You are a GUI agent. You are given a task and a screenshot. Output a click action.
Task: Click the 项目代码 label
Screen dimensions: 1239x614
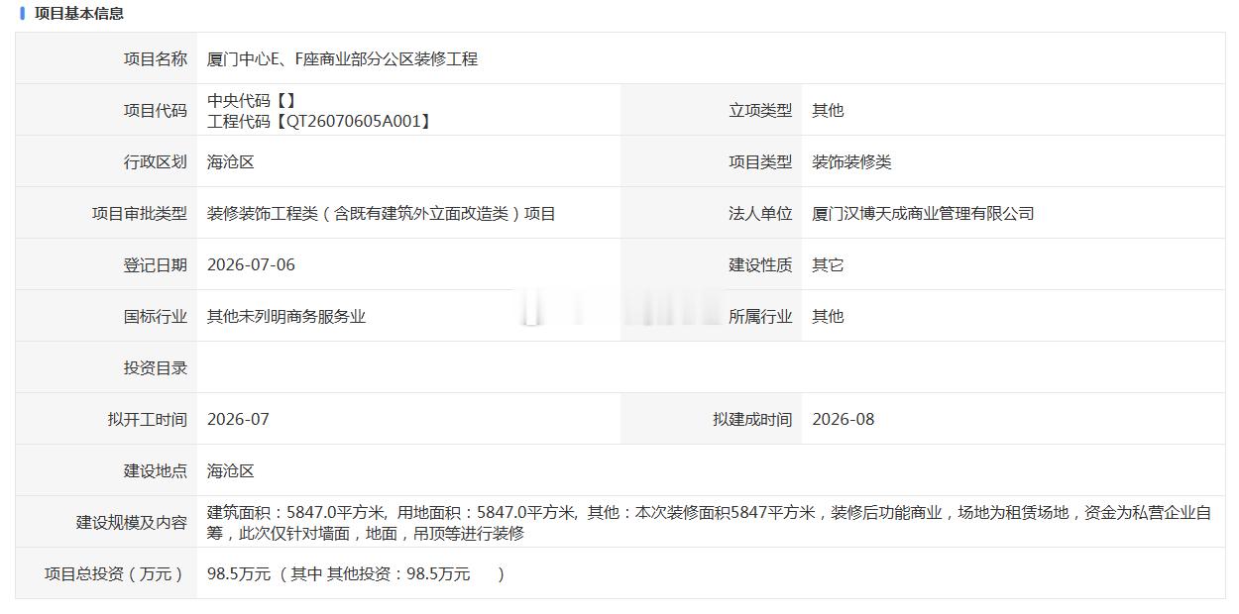click(156, 111)
